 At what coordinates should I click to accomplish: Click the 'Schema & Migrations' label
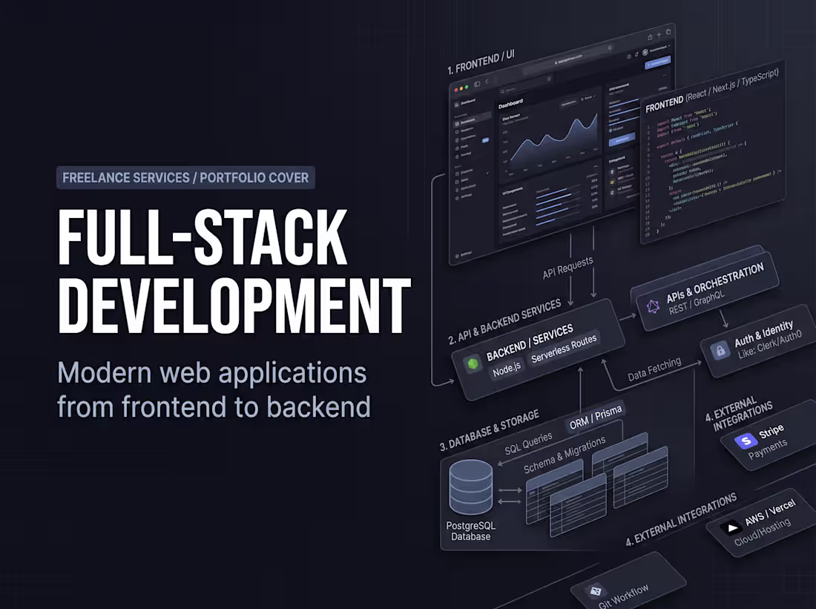click(x=564, y=455)
